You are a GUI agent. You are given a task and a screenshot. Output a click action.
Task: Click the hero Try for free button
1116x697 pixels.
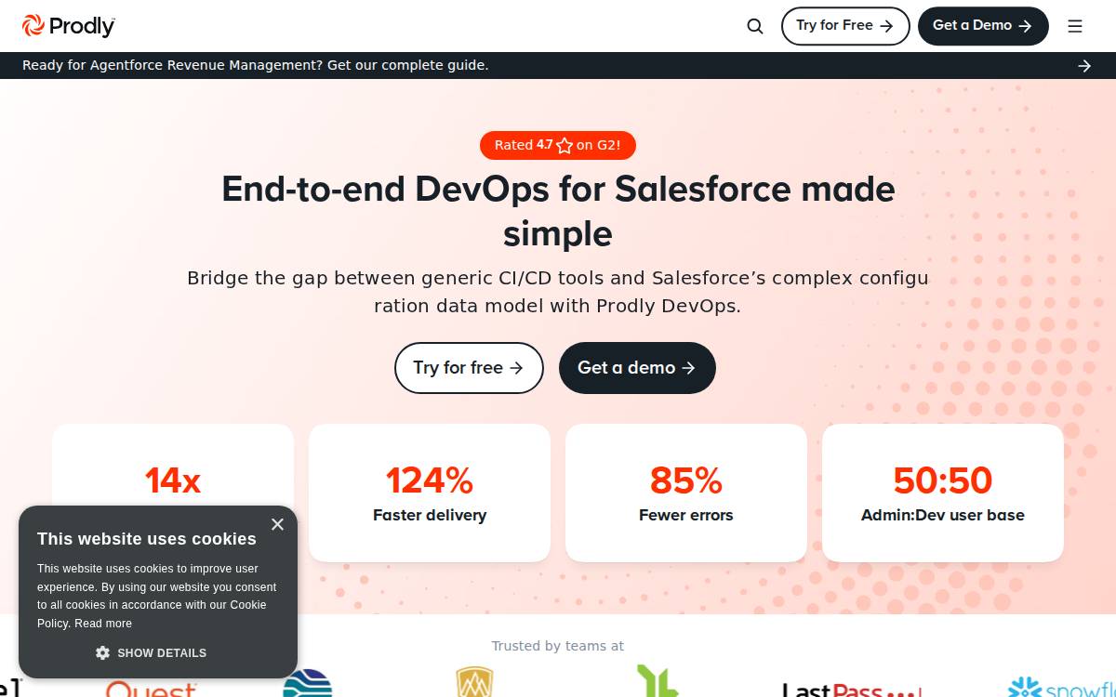click(x=469, y=368)
